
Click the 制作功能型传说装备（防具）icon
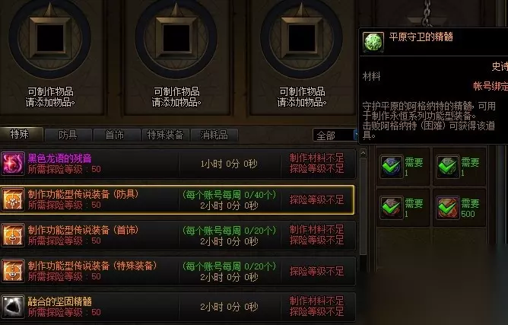(x=13, y=199)
